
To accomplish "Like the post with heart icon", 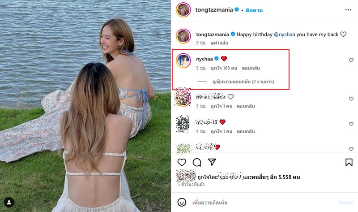I will click(182, 162).
